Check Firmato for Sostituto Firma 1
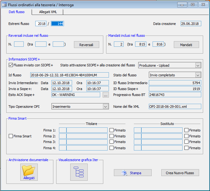Viewport: 210px width, 191px height. point(186,130)
